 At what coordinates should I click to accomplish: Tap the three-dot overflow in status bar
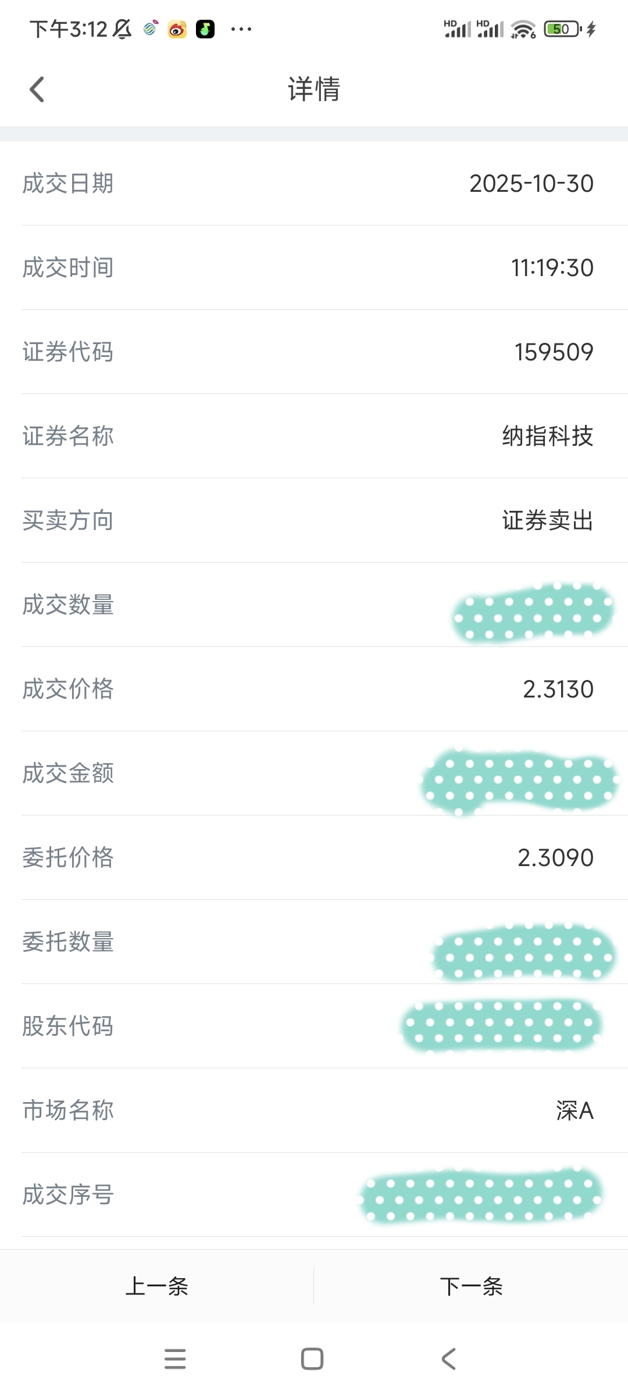coord(241,29)
